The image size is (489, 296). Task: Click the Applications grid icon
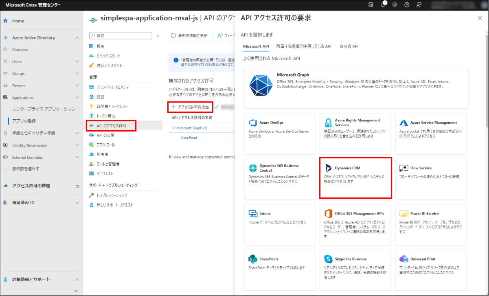coord(5,97)
